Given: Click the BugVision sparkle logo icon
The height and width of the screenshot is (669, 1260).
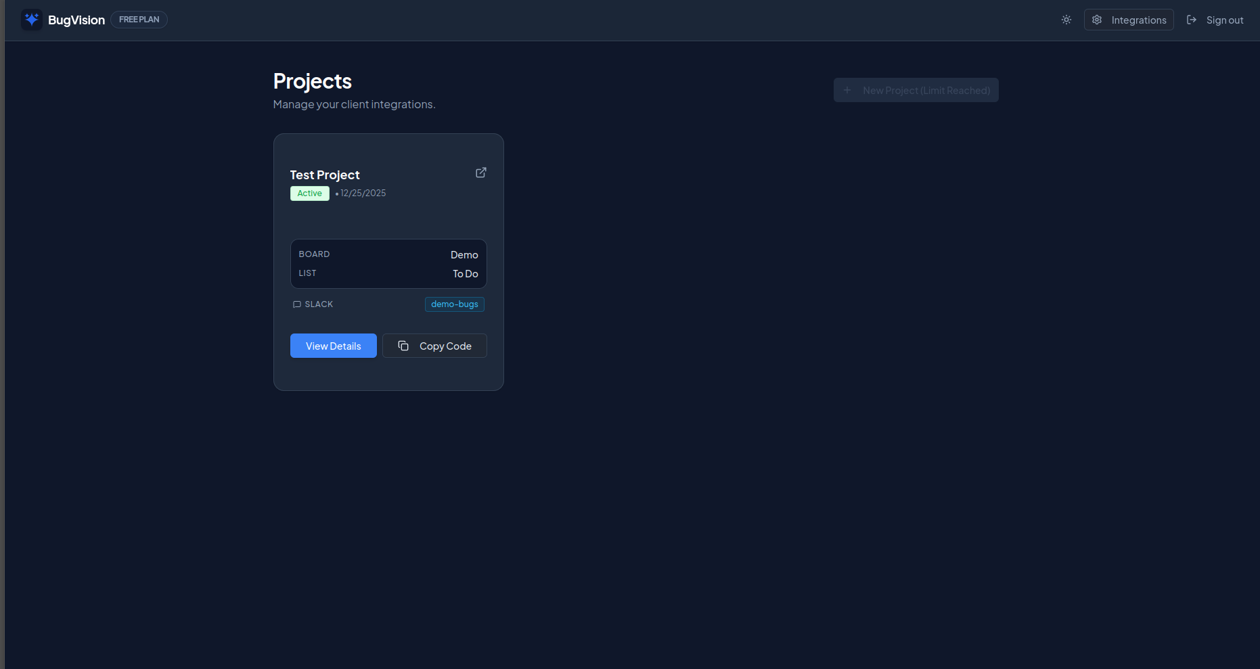Looking at the screenshot, I should point(31,20).
